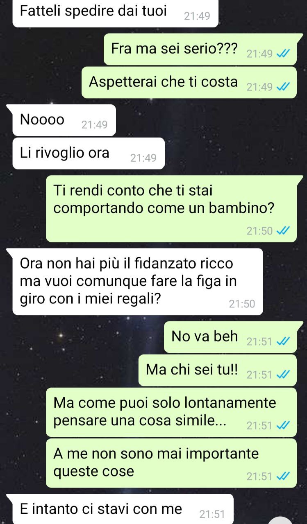Image resolution: width=307 pixels, height=524 pixels.
Task: Click the read ticks on the 'queste cose' message
Action: (283, 476)
